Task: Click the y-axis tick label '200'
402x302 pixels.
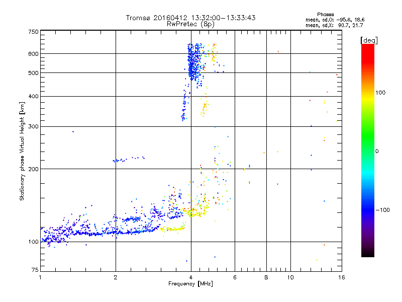Action: 34,169
